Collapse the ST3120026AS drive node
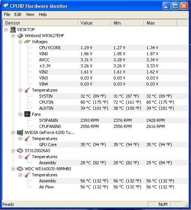 point(13,151)
